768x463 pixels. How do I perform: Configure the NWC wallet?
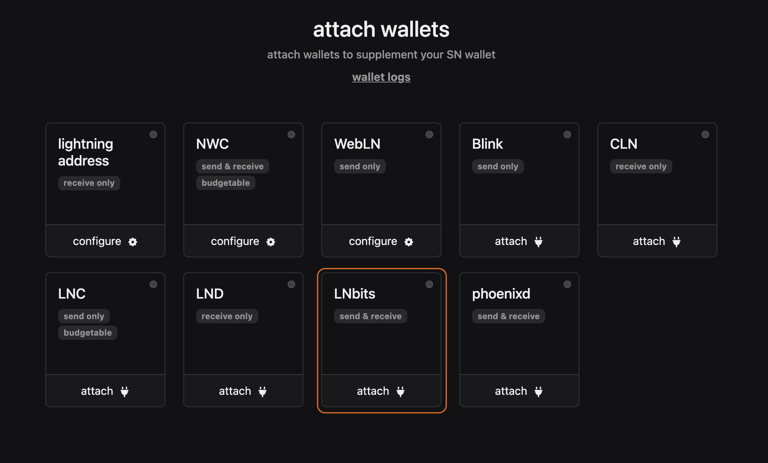pyautogui.click(x=243, y=241)
